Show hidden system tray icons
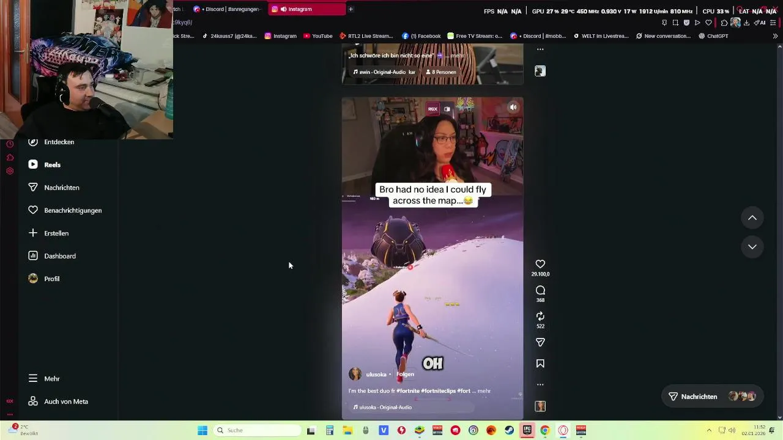Viewport: 783px width, 440px height. click(709, 430)
